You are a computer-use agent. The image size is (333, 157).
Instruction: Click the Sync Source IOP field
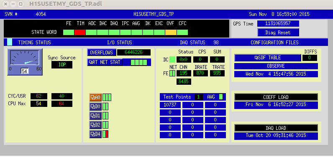click(62, 65)
